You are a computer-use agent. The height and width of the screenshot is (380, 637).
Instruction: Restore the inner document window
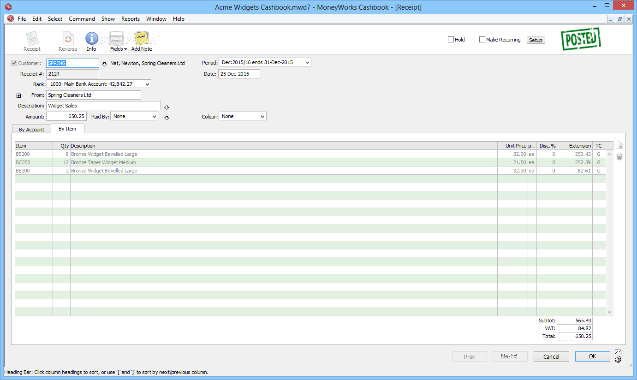[x=620, y=19]
